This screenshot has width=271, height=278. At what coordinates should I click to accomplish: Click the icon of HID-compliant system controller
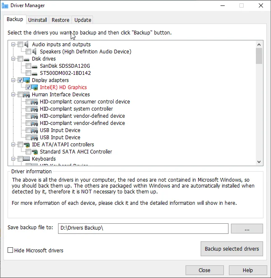point(35,109)
